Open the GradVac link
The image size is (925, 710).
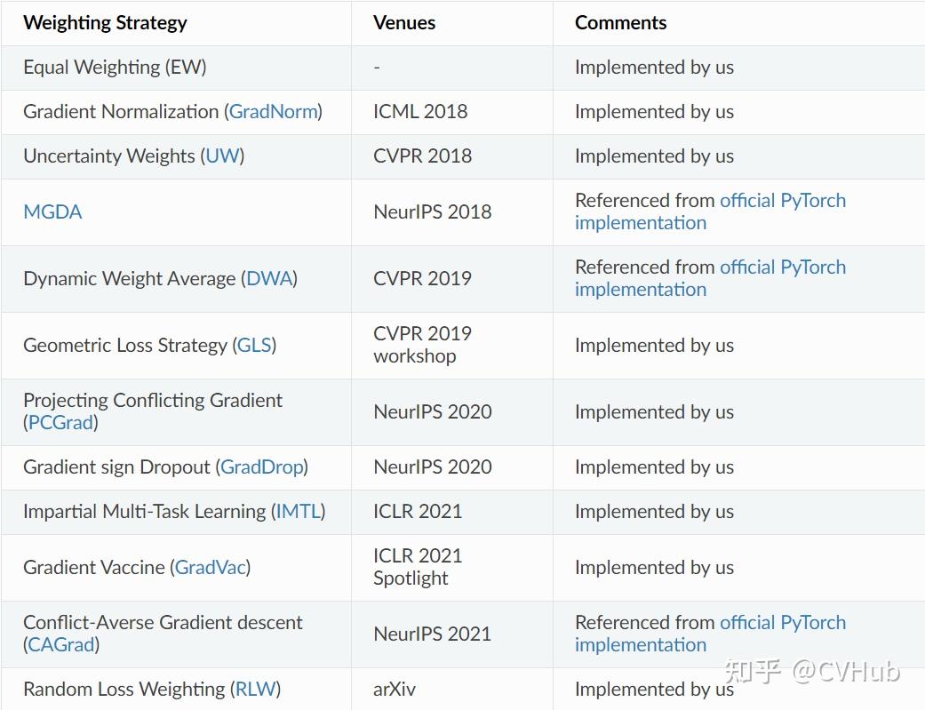[210, 568]
